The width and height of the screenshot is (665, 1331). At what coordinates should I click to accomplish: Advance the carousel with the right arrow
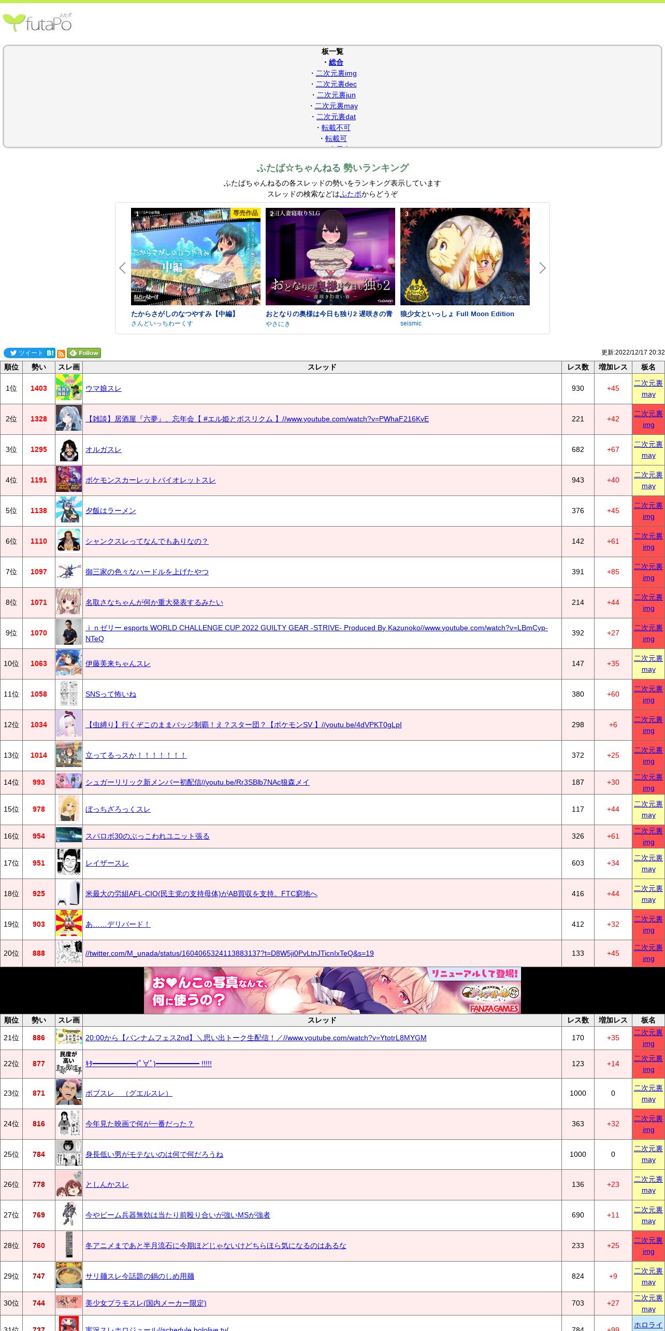click(542, 268)
